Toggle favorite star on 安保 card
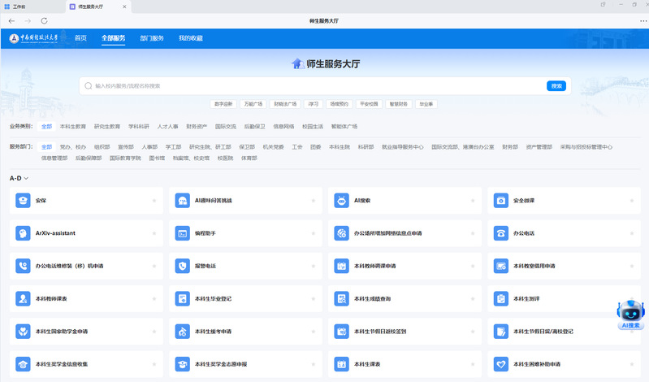 click(x=154, y=200)
